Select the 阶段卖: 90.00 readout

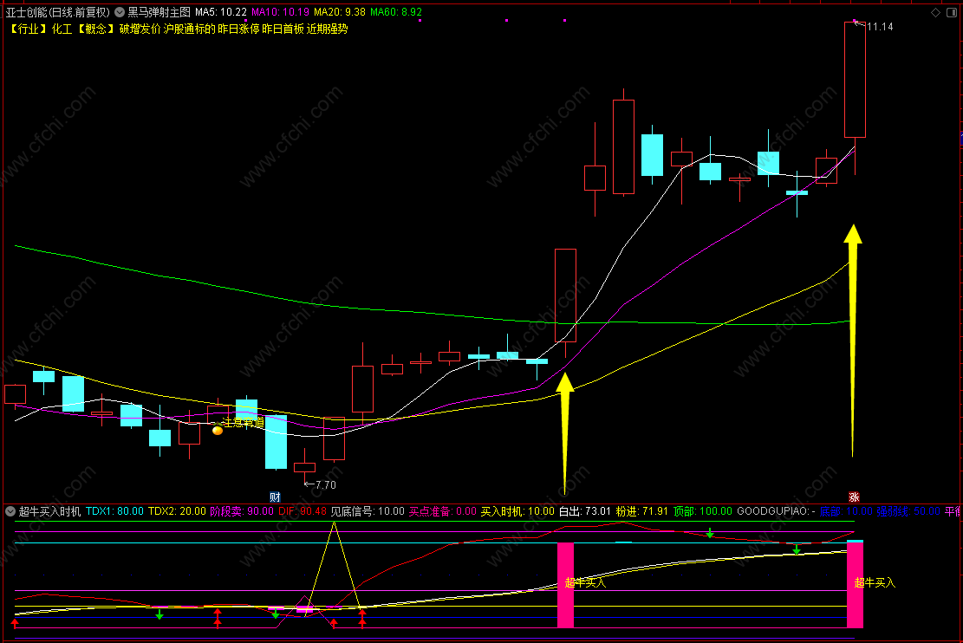(x=242, y=511)
